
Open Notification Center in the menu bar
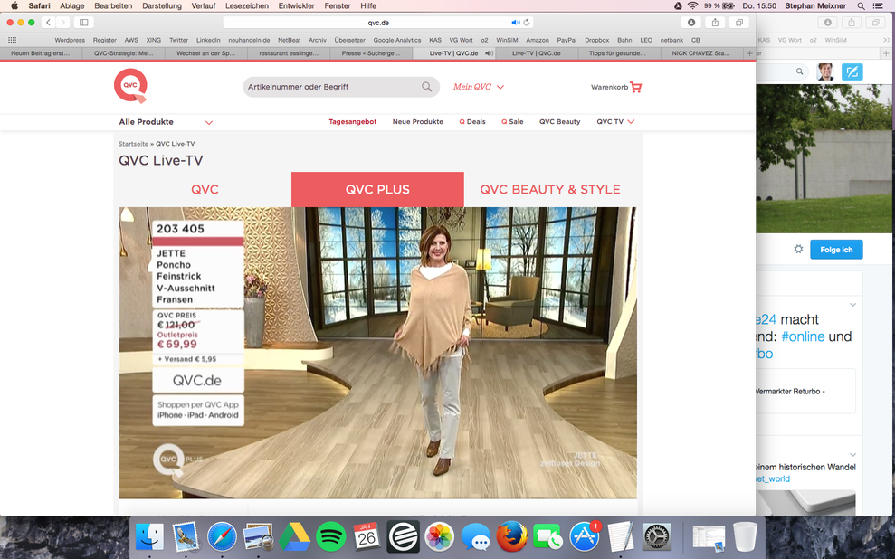tap(878, 5)
